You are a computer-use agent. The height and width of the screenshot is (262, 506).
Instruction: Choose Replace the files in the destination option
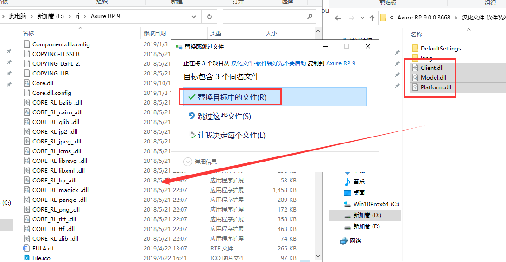coord(275,97)
